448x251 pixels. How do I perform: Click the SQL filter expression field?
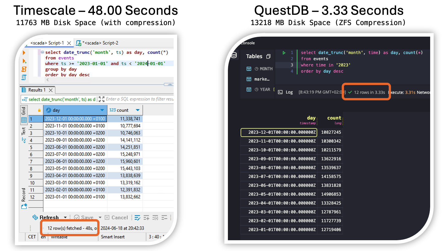click(139, 99)
